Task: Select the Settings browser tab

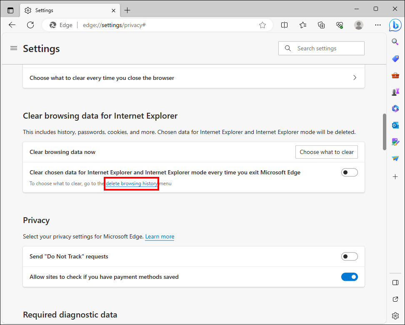Action: pyautogui.click(x=70, y=10)
